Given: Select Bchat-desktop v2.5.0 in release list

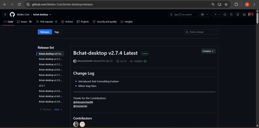Looking at the screenshot, I should click(x=51, y=91).
